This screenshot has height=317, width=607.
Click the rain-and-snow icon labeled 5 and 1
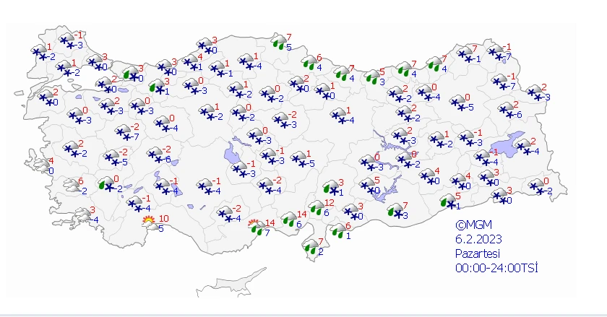coord(448,201)
